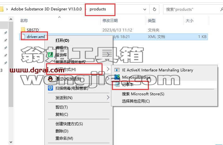Choose Copy (复制) from context menu

point(79,114)
